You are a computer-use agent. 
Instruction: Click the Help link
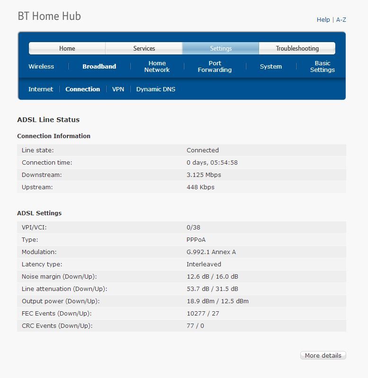(x=323, y=19)
